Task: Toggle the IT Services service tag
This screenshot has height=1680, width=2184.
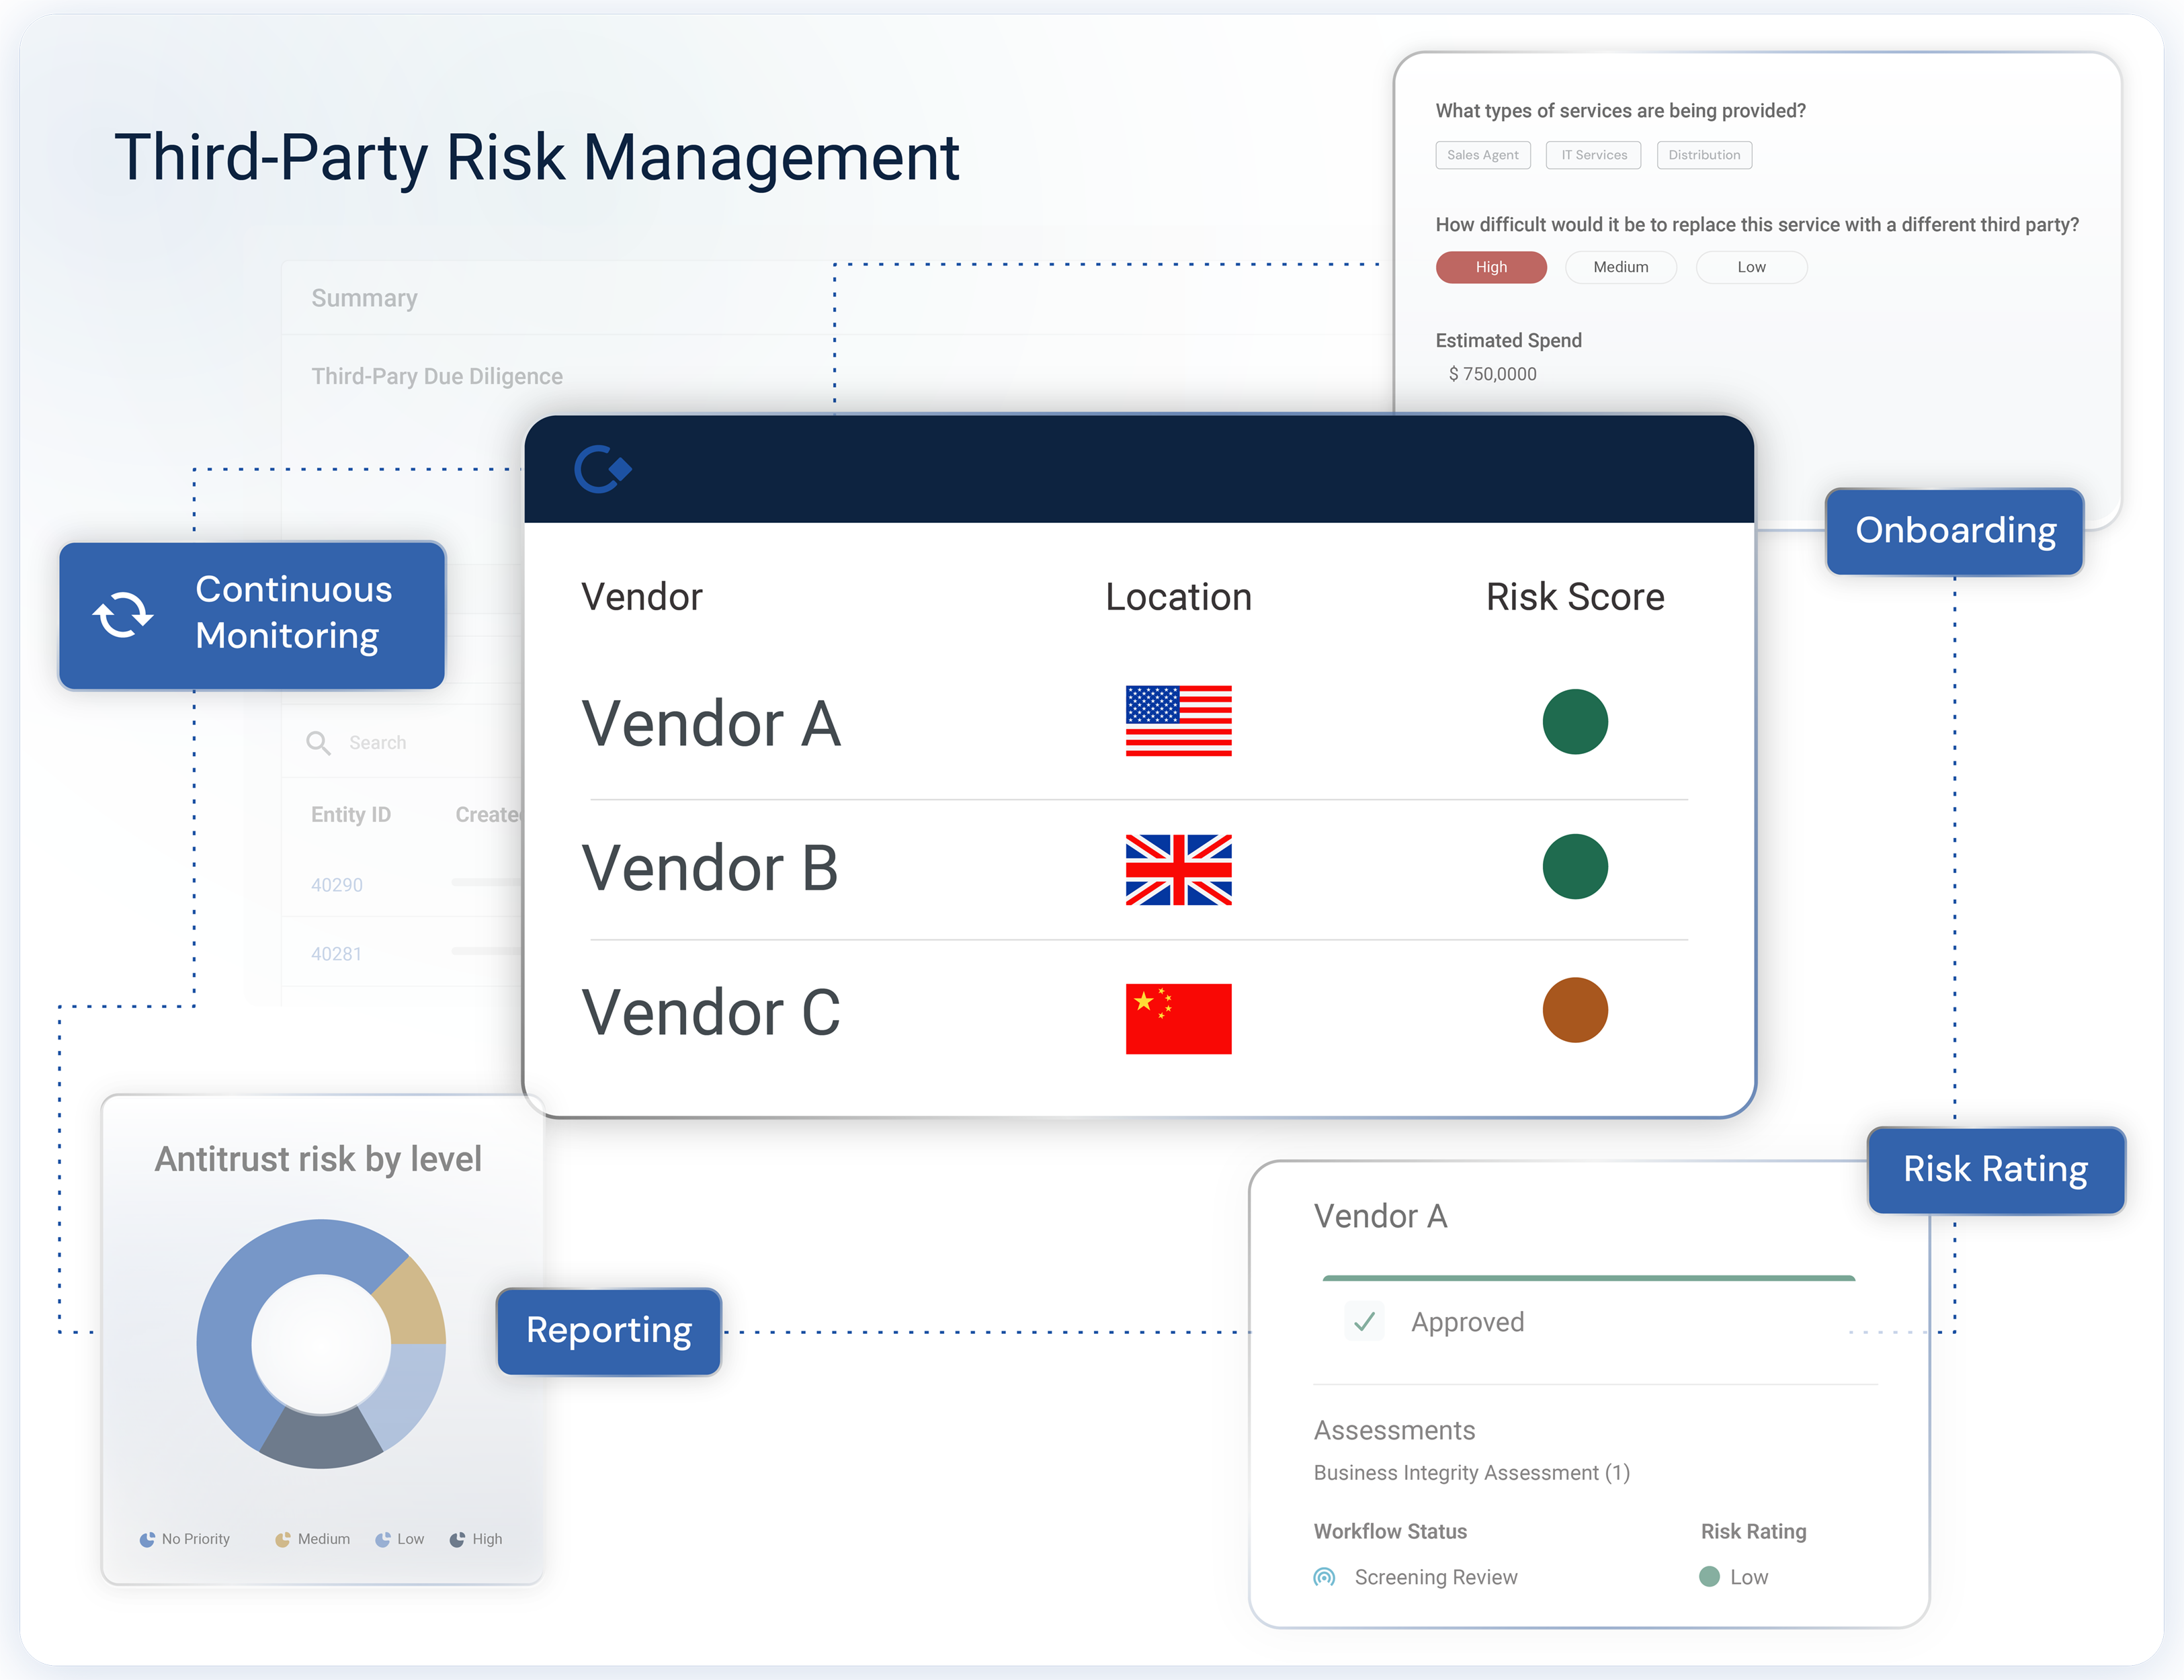Action: [1593, 155]
